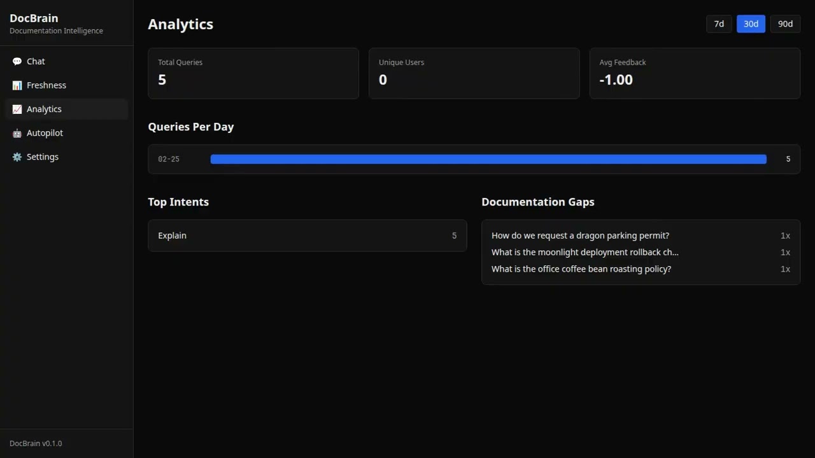Click the Total Queries card

(253, 73)
